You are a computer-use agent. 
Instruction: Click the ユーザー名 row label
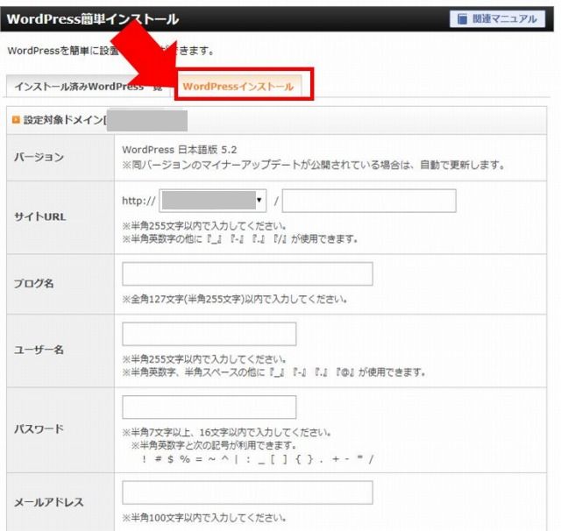[x=39, y=350]
